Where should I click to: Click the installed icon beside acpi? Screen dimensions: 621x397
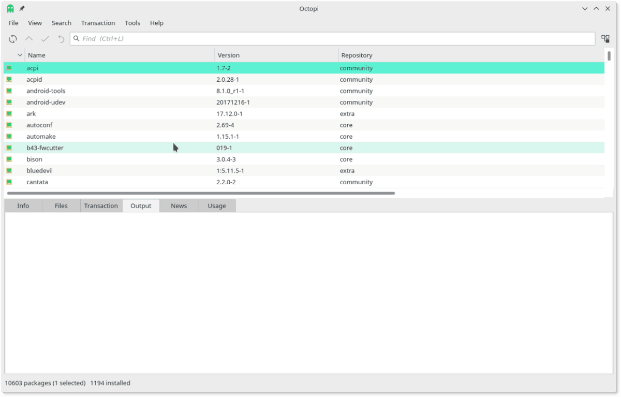coord(9,68)
